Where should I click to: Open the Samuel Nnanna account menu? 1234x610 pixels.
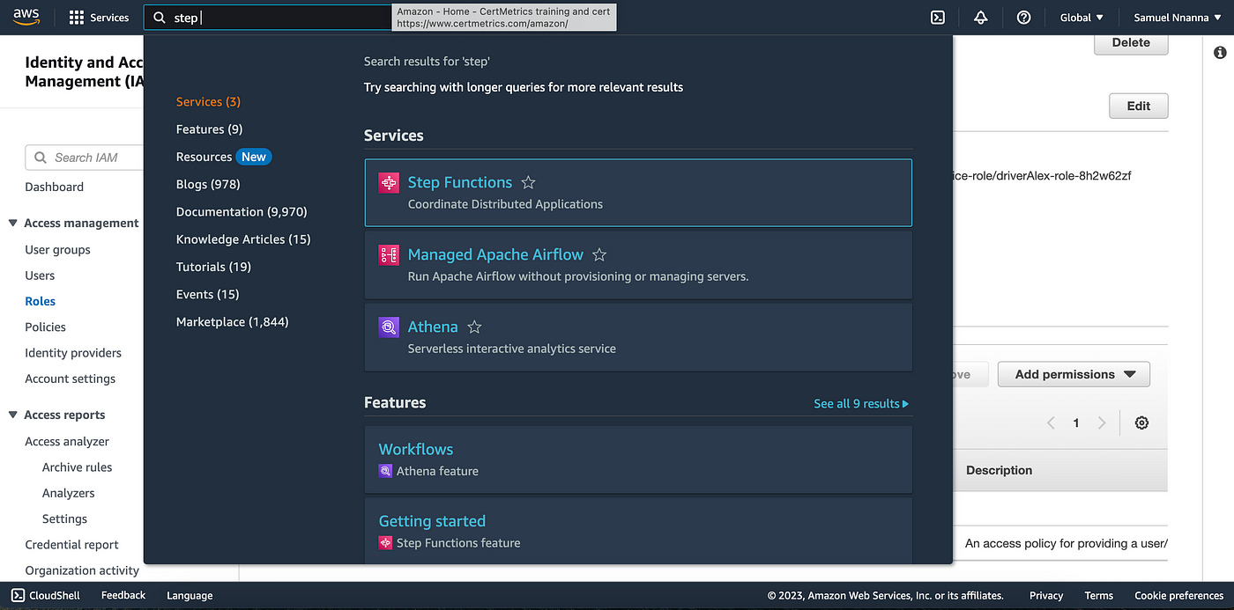click(1178, 18)
